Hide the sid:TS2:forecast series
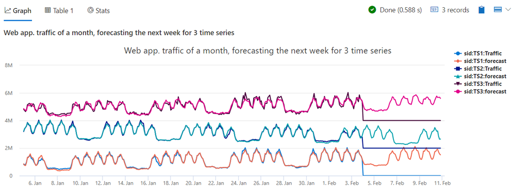515x193 pixels. (x=480, y=76)
